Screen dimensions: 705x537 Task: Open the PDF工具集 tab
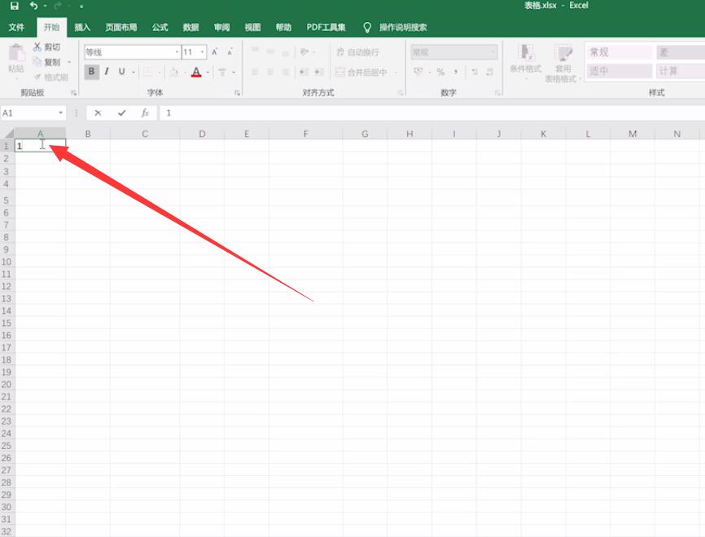326,28
